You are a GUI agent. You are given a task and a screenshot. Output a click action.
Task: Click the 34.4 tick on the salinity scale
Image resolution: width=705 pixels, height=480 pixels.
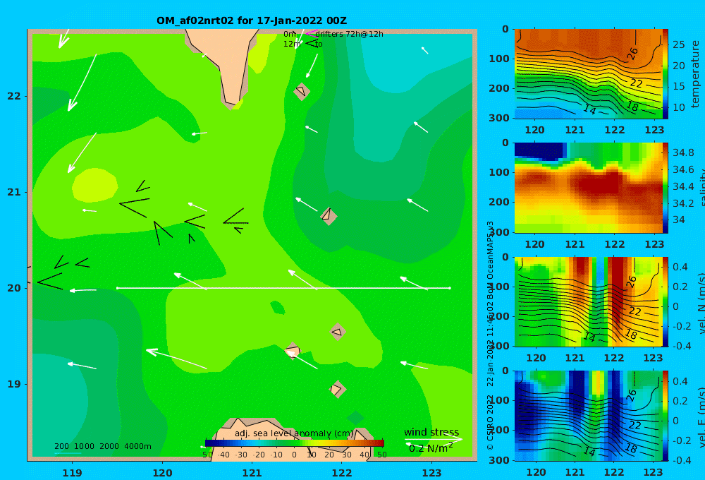[683, 186]
